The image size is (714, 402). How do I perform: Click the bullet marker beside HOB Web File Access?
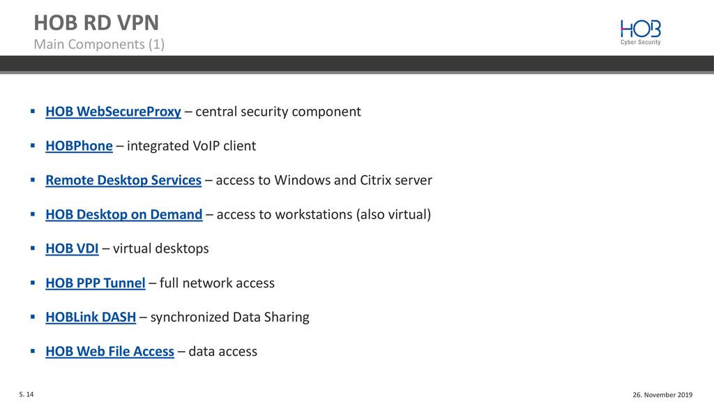33,351
